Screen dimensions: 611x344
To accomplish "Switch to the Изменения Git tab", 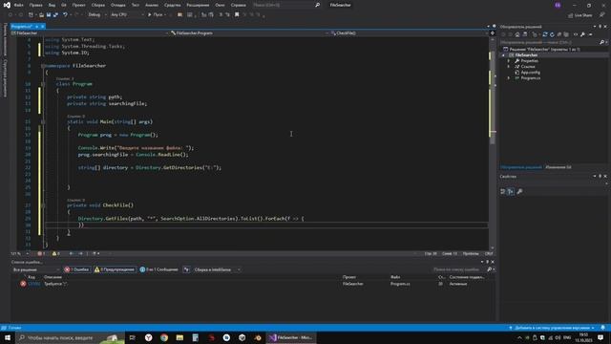I will pos(558,167).
